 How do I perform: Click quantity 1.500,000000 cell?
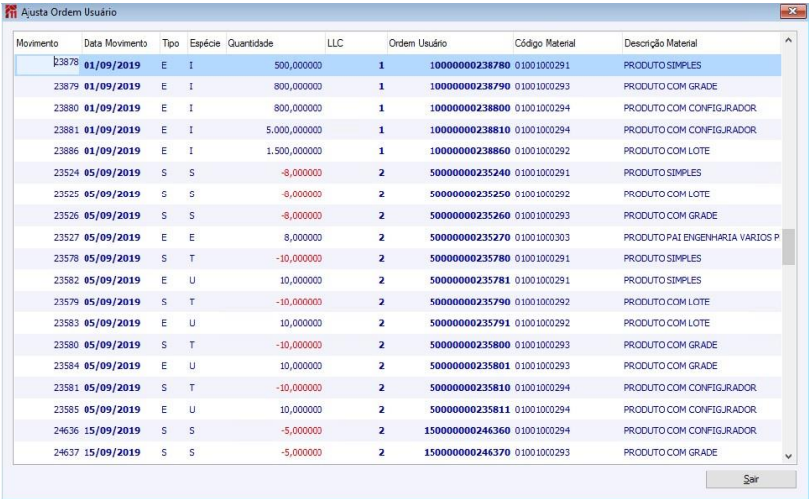click(294, 151)
